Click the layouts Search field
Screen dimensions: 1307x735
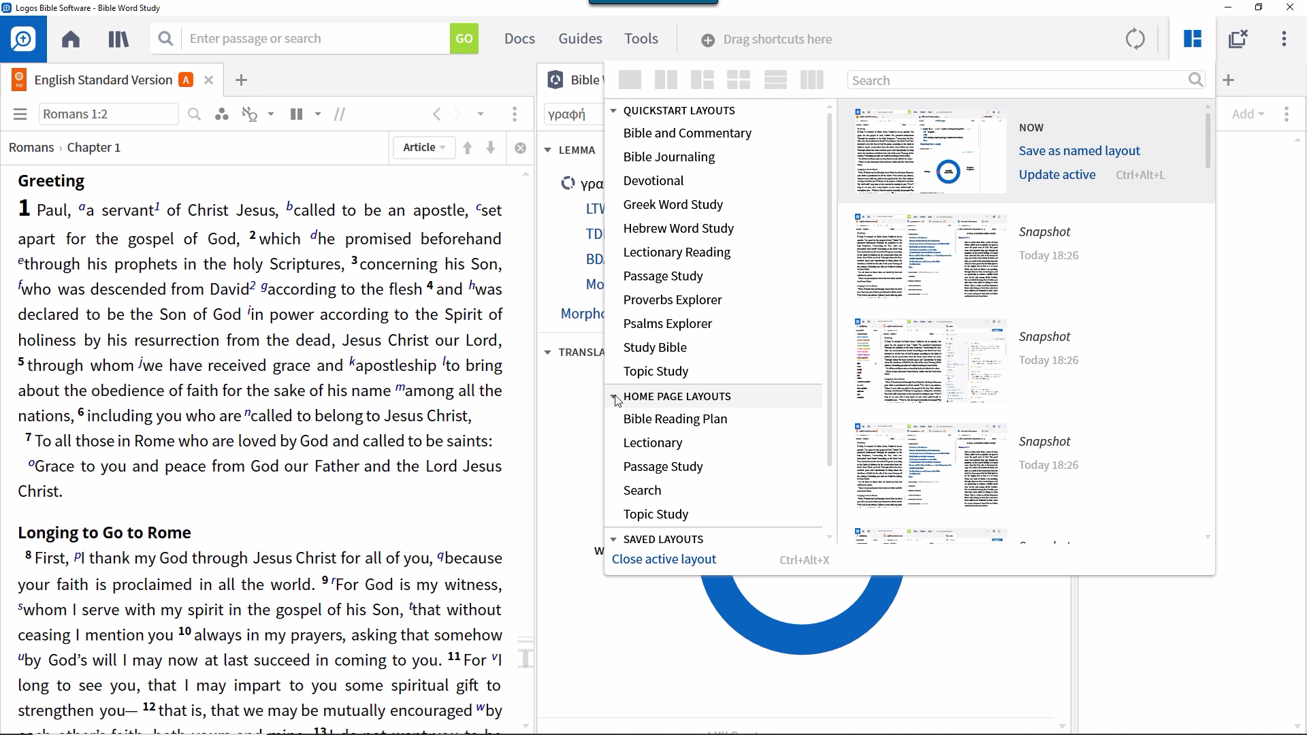[x=1018, y=80]
